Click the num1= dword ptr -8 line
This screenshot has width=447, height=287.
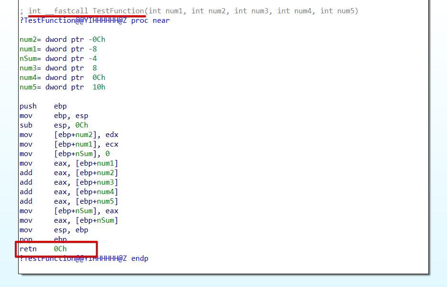(60, 49)
